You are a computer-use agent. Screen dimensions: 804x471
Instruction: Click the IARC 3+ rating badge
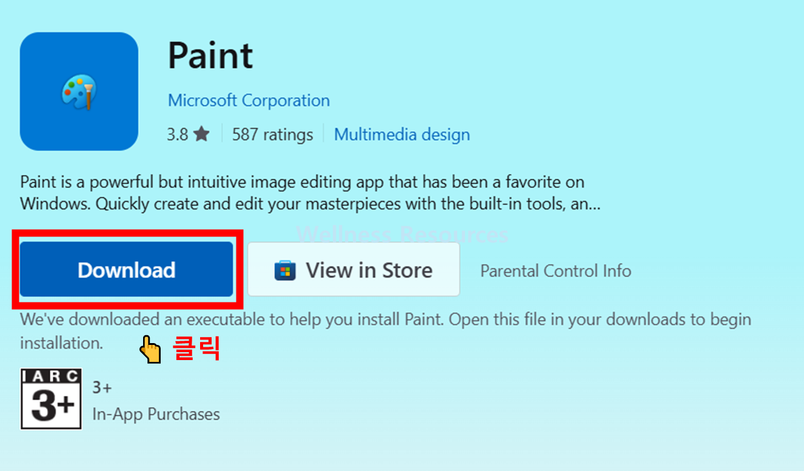coord(51,399)
